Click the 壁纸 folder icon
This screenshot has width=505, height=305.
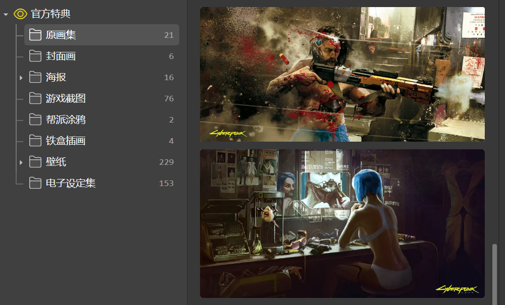(x=35, y=162)
